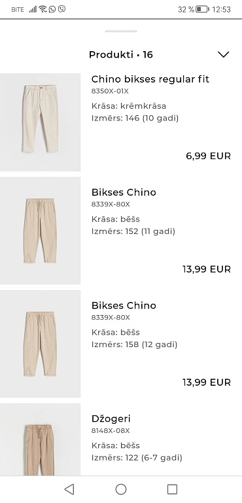The height and width of the screenshot is (503, 242).
Task: Tap Bikses Chino title for size 158
Action: [x=124, y=305]
